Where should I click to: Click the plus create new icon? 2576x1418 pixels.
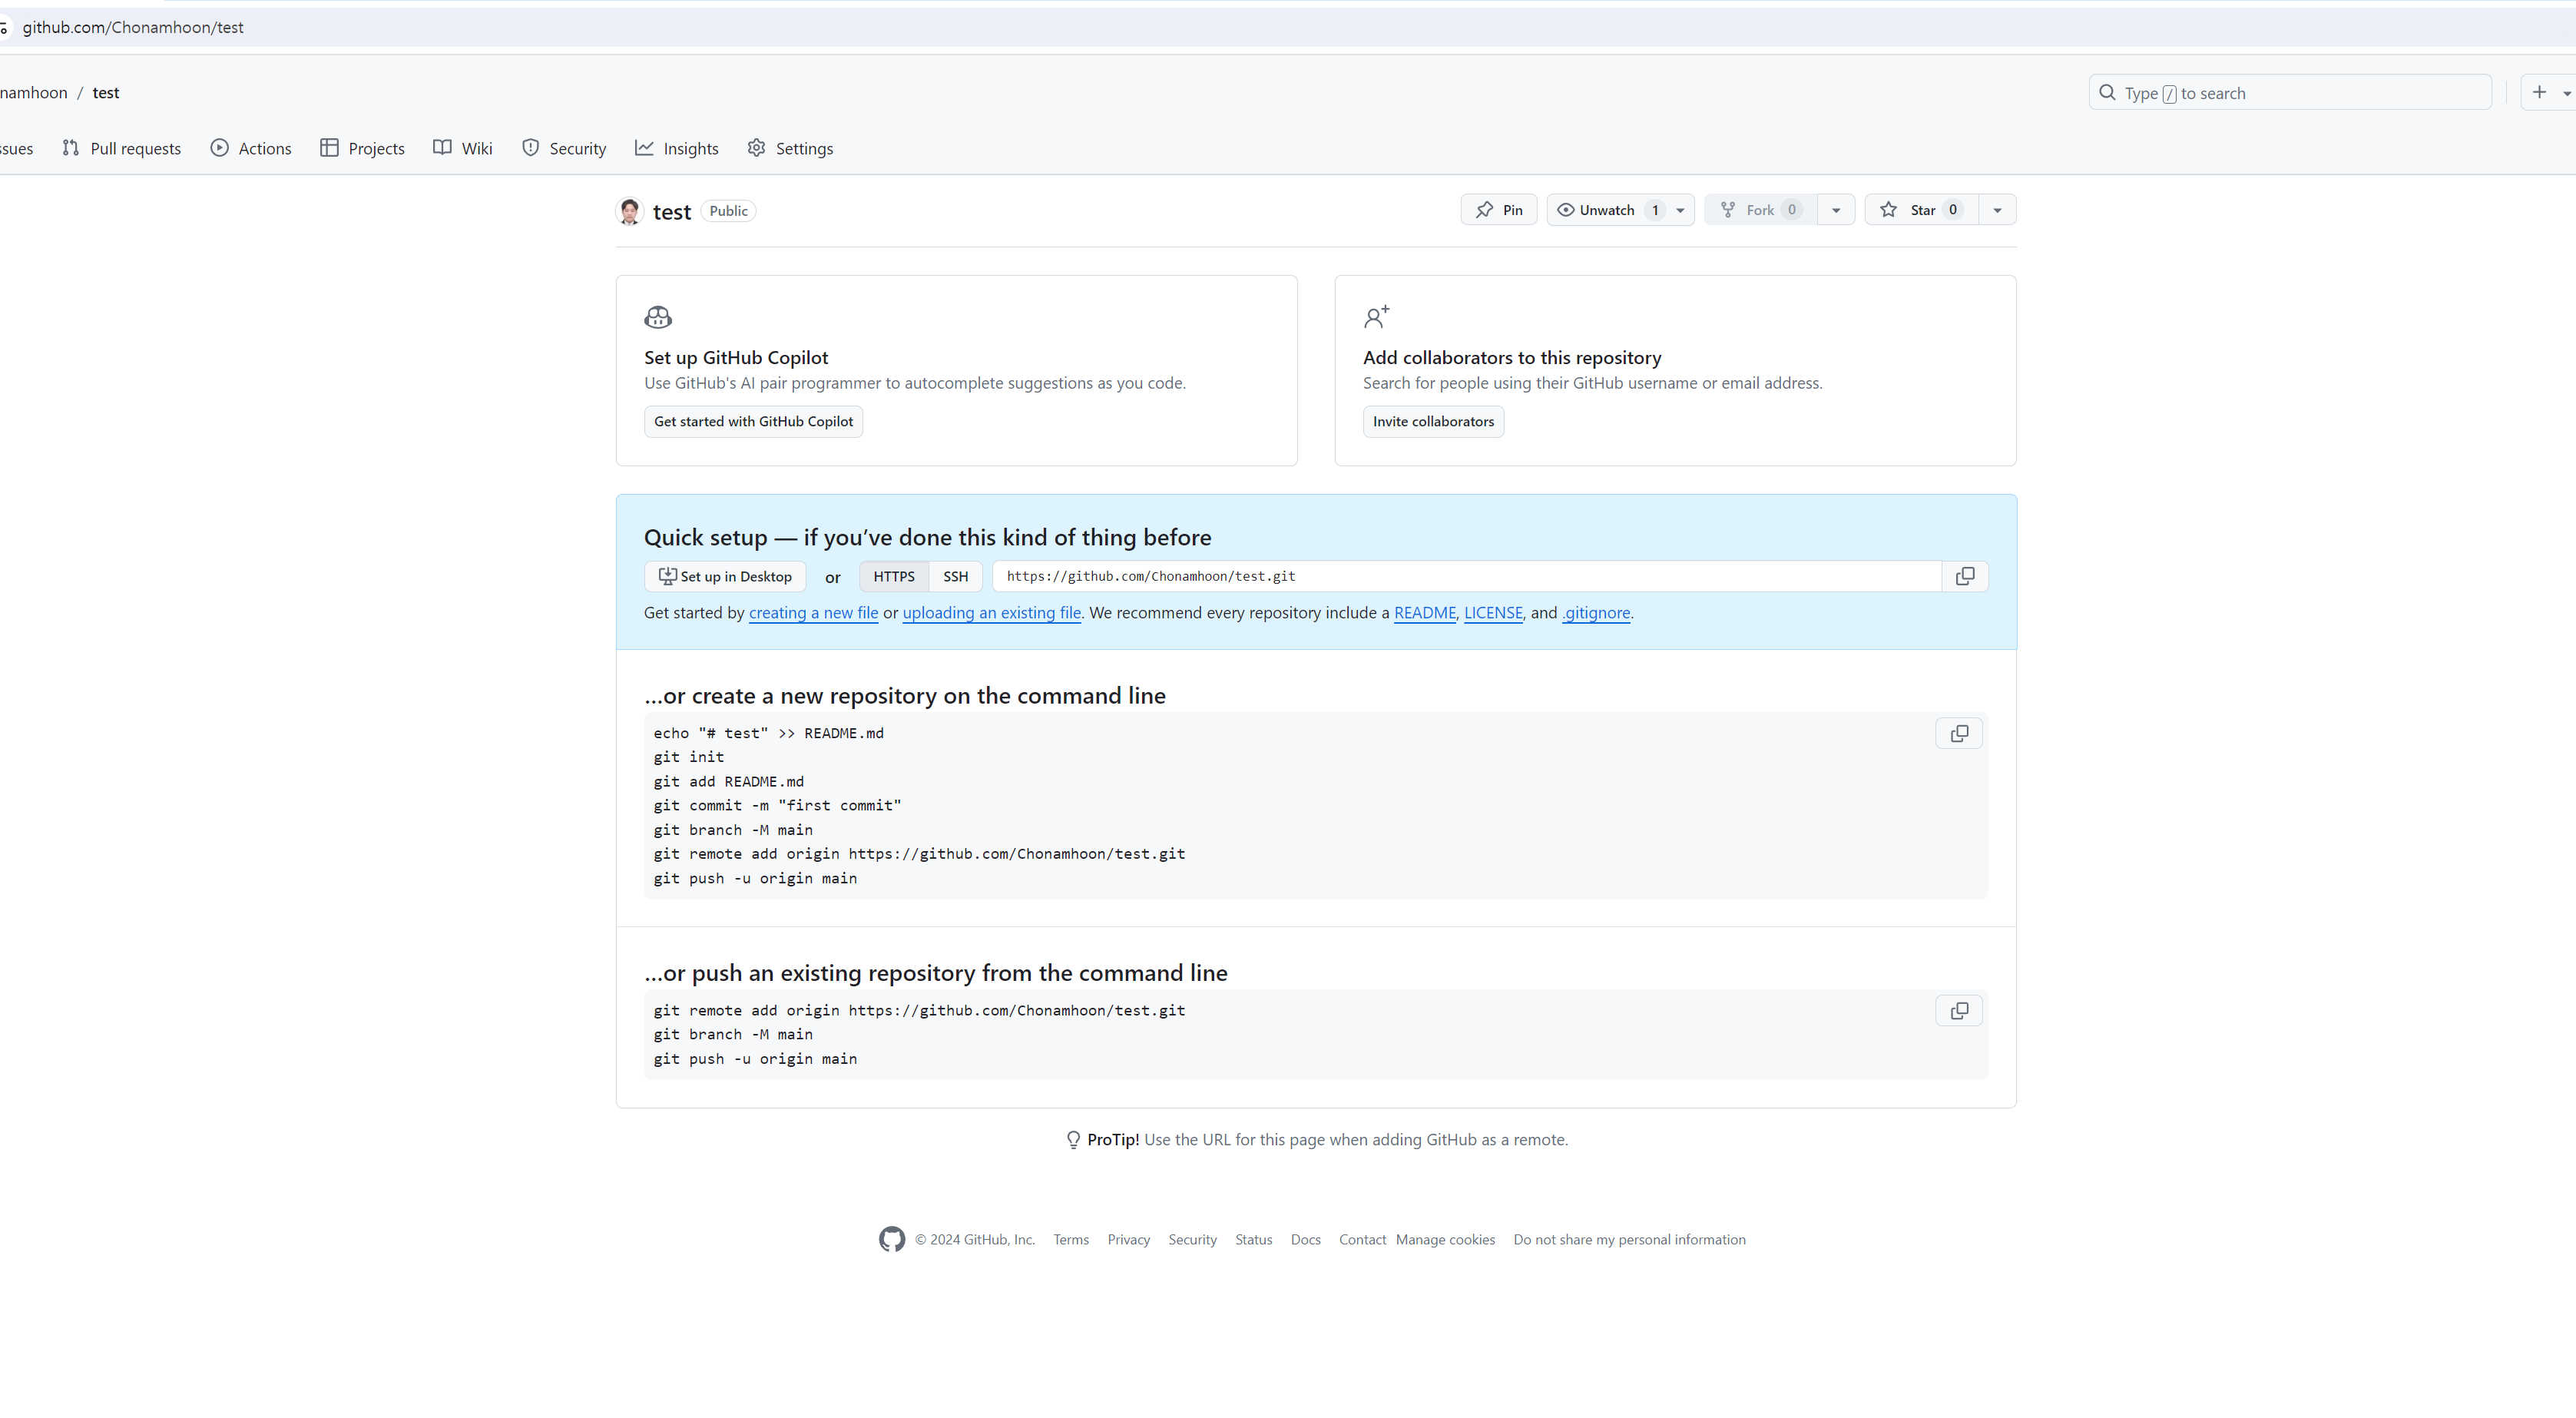pyautogui.click(x=2539, y=92)
